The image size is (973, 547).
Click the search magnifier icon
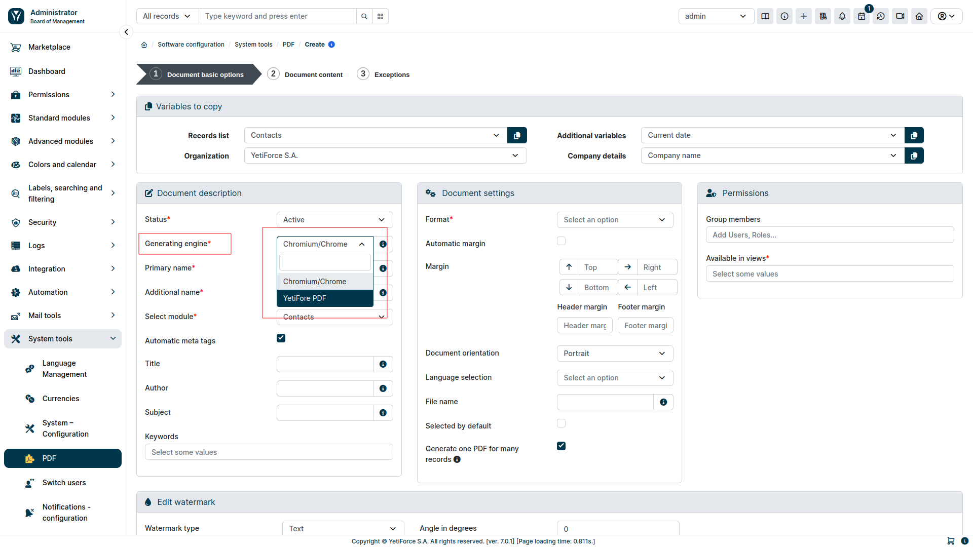click(x=364, y=16)
